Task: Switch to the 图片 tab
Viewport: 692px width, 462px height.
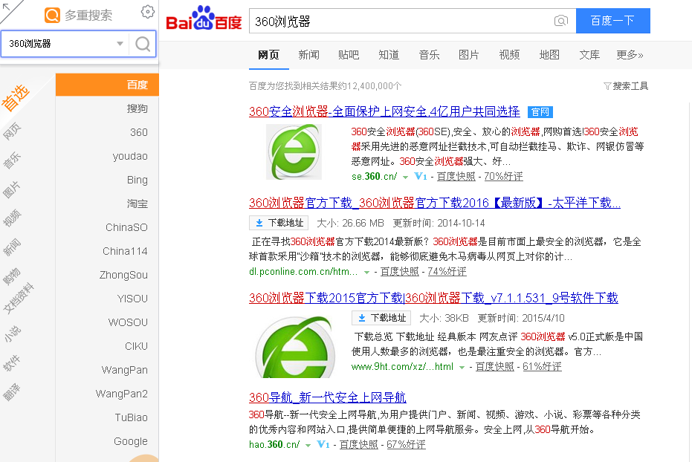Action: (x=469, y=55)
